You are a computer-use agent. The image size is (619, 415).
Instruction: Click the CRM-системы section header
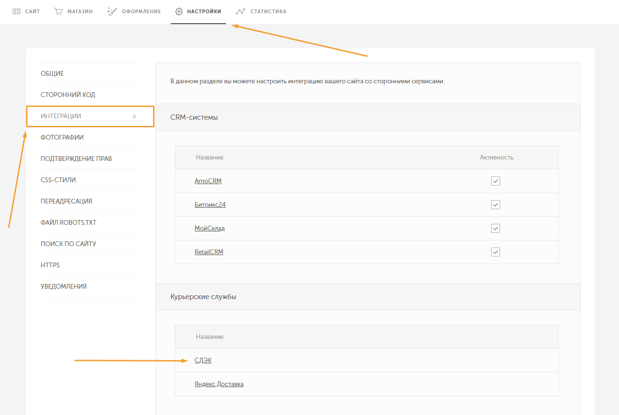(x=368, y=117)
